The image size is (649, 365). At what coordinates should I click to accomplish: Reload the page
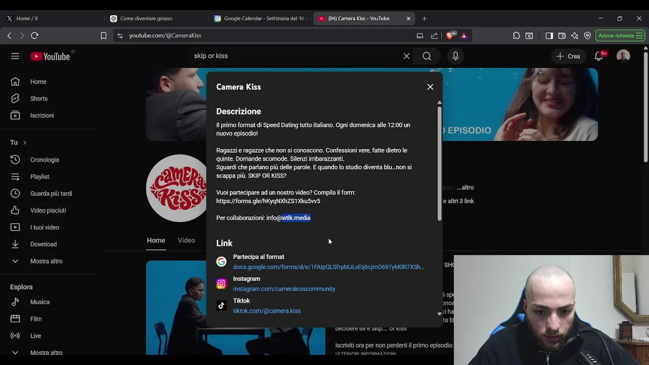(x=34, y=35)
